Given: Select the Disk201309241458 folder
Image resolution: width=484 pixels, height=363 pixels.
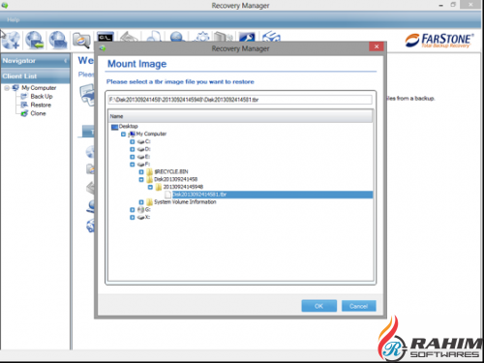Looking at the screenshot, I should click(x=175, y=179).
